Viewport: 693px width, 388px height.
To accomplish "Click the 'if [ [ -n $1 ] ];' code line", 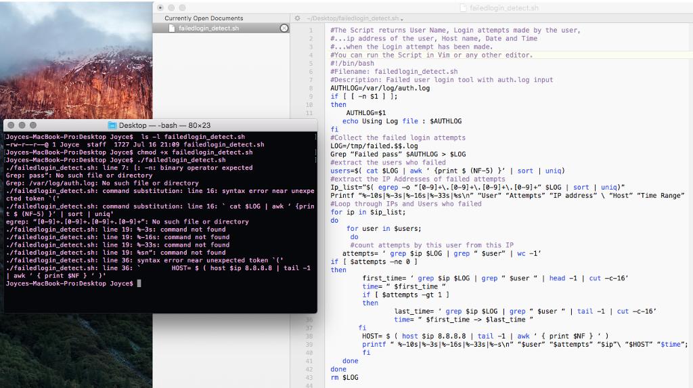I will (x=363, y=96).
